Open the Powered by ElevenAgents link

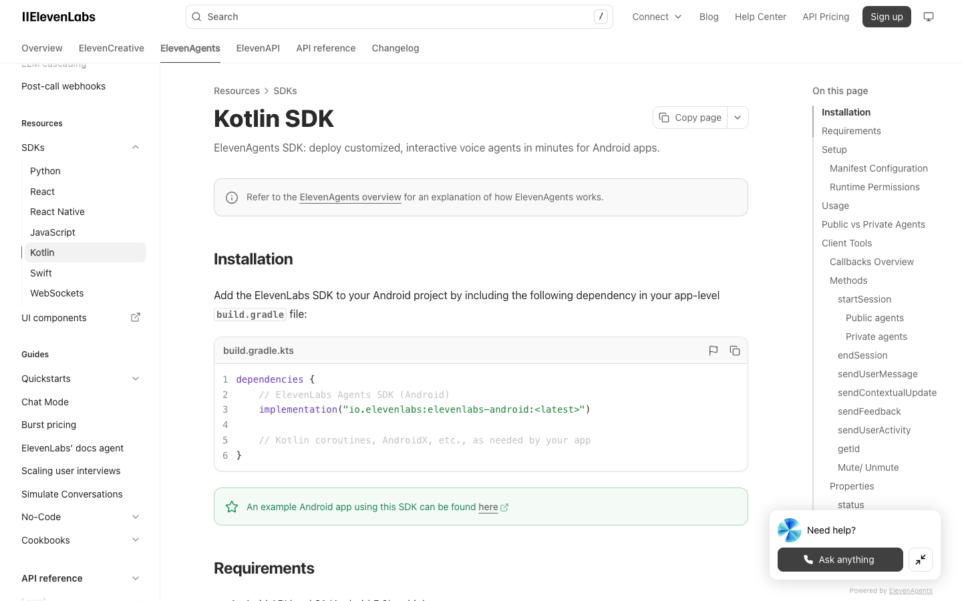(x=911, y=590)
